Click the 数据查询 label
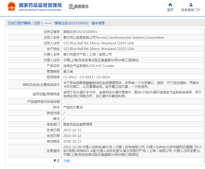This screenshot has width=205, height=169. click(x=81, y=6)
